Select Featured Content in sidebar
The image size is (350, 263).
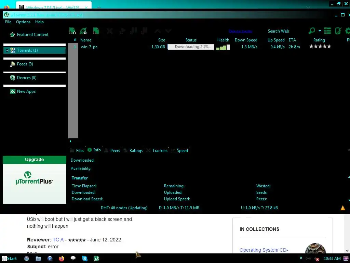[x=32, y=35]
